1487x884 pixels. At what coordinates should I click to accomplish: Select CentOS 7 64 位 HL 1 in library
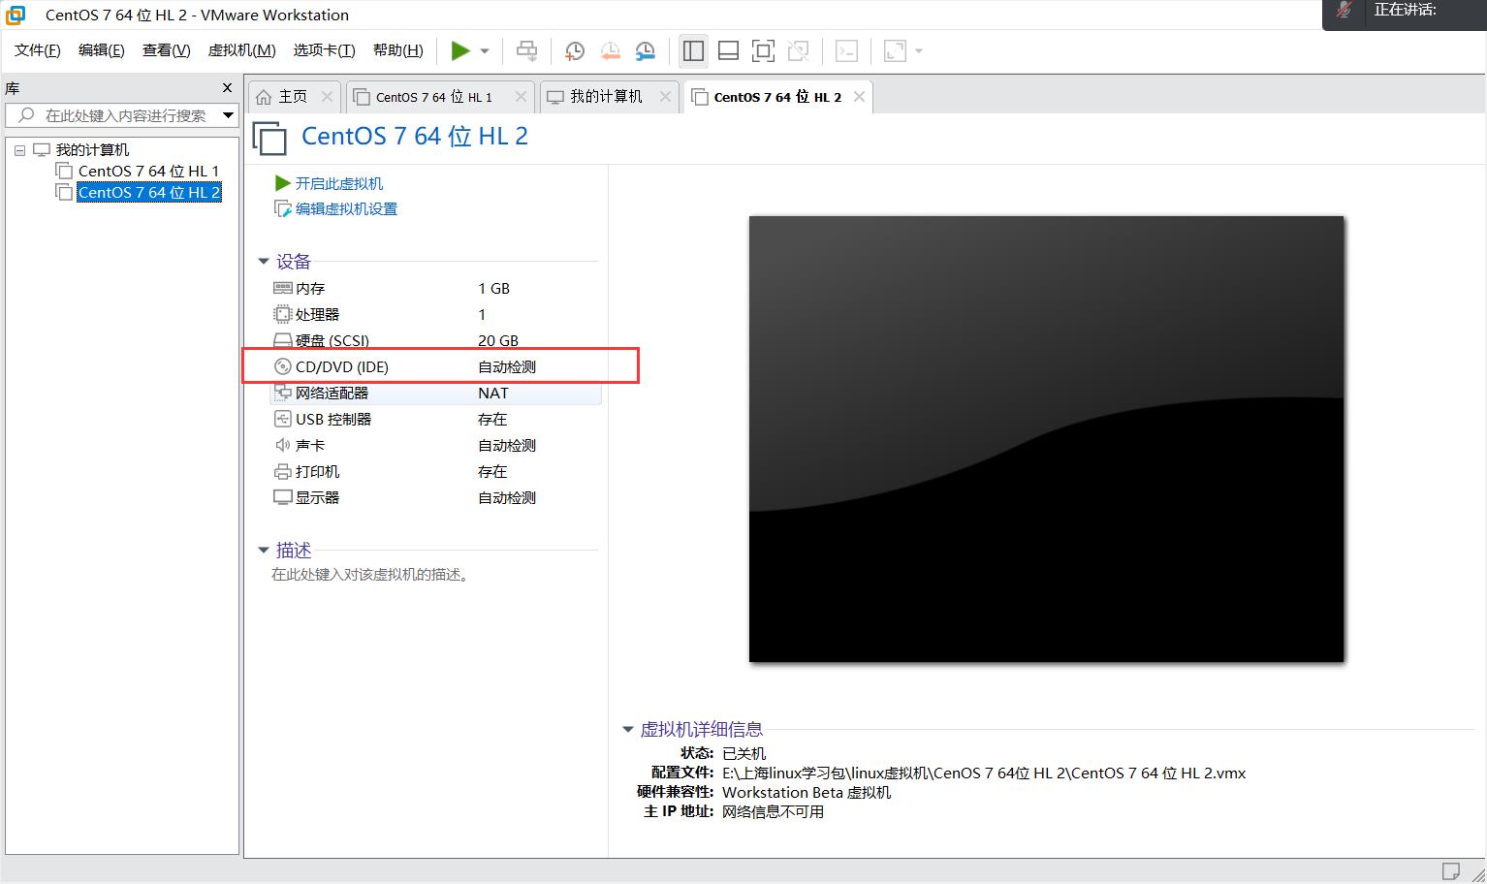point(148,172)
